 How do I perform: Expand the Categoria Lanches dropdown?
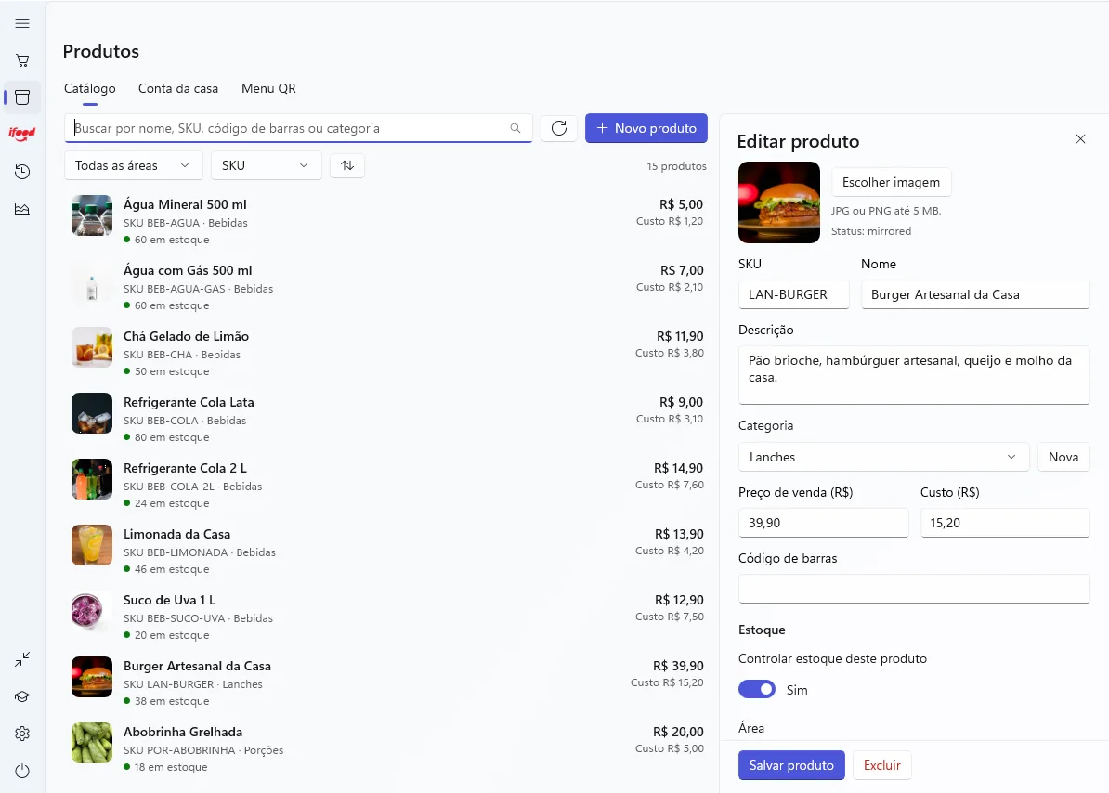click(x=884, y=457)
